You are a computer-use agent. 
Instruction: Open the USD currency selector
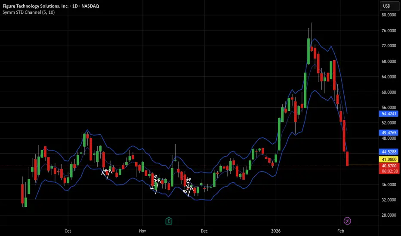(x=389, y=6)
